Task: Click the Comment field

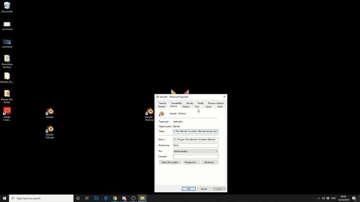Action: click(x=196, y=157)
